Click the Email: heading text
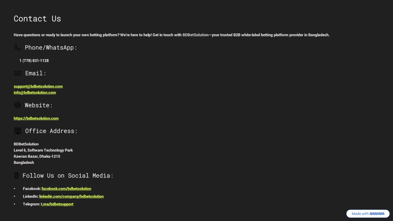The height and width of the screenshot is (221, 393). (36, 73)
